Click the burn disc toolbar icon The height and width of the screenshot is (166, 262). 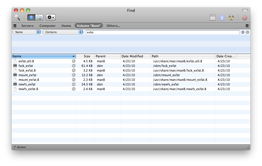(x=231, y=17)
